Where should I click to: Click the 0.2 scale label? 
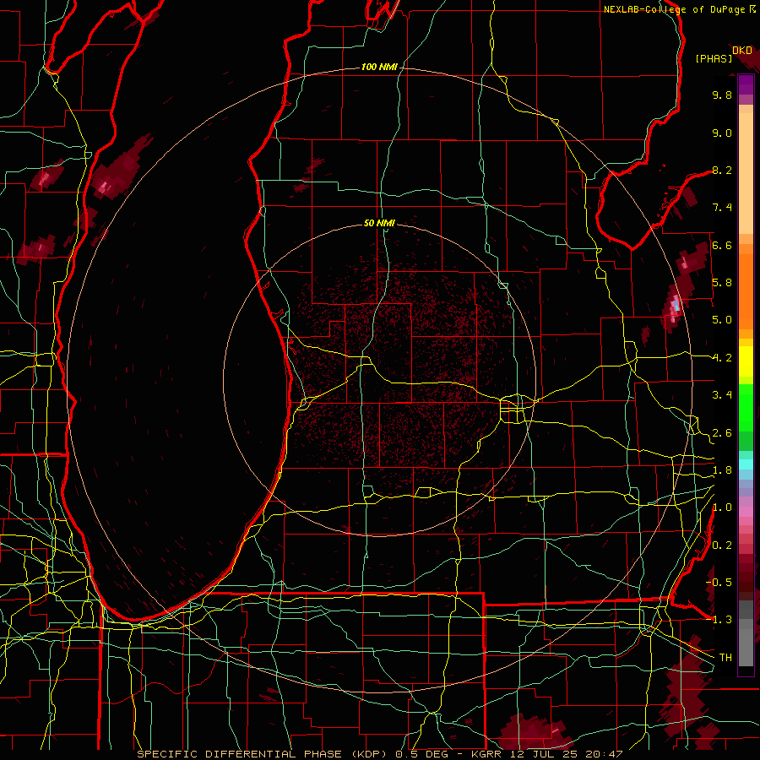[722, 546]
